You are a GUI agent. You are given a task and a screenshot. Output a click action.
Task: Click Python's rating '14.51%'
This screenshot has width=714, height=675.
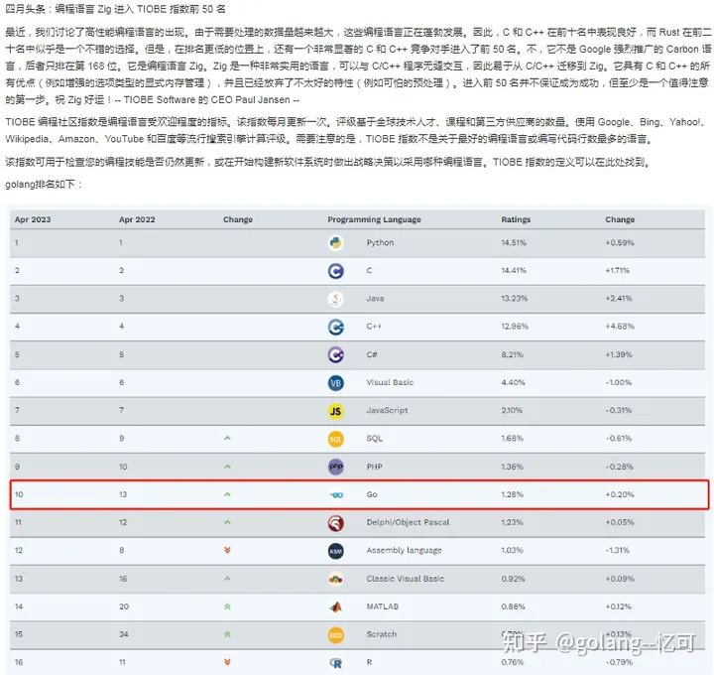tap(514, 243)
